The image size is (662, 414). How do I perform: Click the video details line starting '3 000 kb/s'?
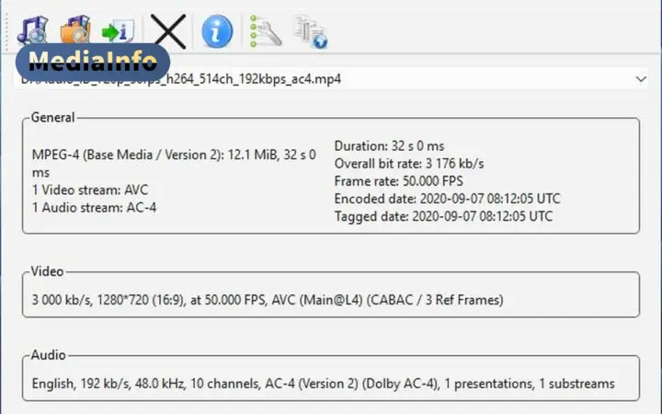268,300
